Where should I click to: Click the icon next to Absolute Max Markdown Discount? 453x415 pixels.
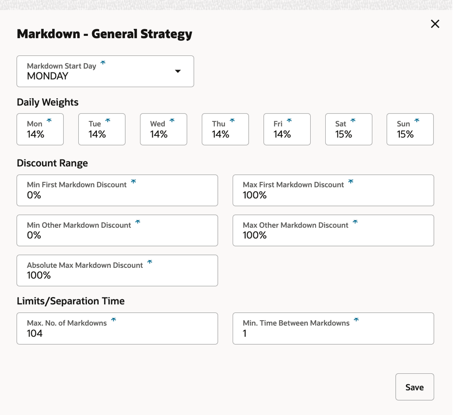pos(150,262)
